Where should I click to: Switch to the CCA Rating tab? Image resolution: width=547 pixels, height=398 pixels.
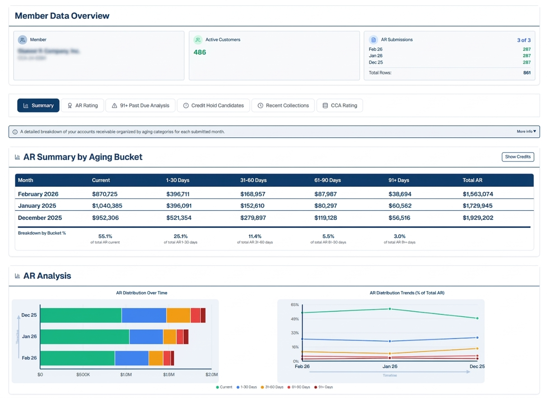pyautogui.click(x=340, y=105)
